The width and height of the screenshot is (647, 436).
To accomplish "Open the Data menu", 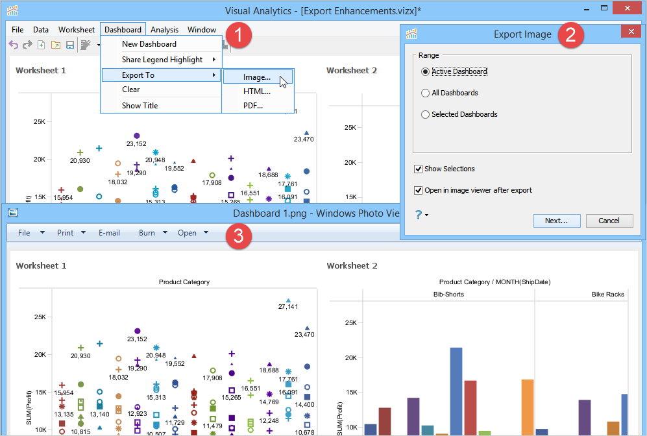I will [x=41, y=30].
